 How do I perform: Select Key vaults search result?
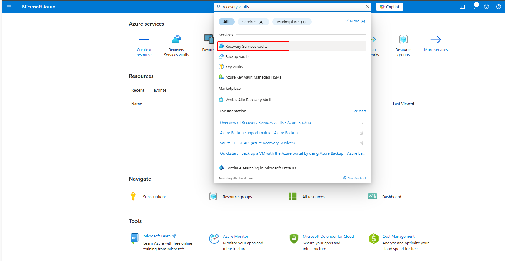coord(292,67)
